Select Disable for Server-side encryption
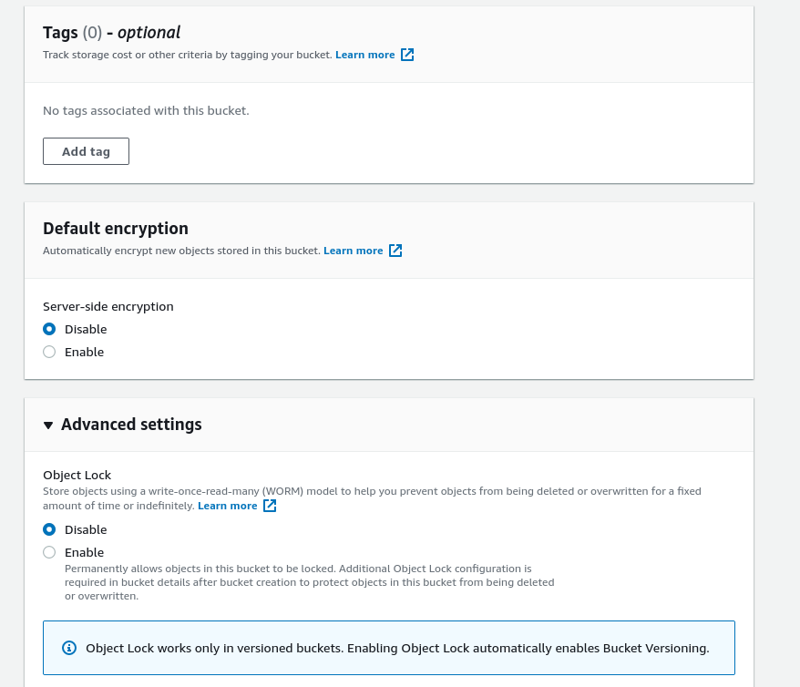800x687 pixels. coord(49,329)
